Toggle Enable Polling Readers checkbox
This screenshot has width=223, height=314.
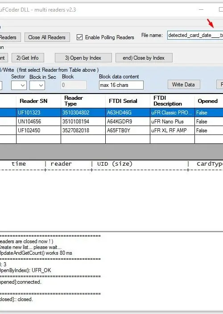[x=80, y=37]
